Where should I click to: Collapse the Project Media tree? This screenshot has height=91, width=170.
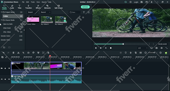[x=1, y=12]
